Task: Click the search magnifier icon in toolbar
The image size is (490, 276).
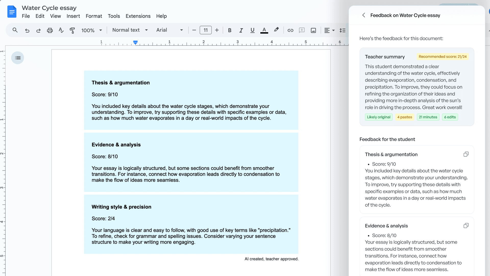Action: (15, 30)
